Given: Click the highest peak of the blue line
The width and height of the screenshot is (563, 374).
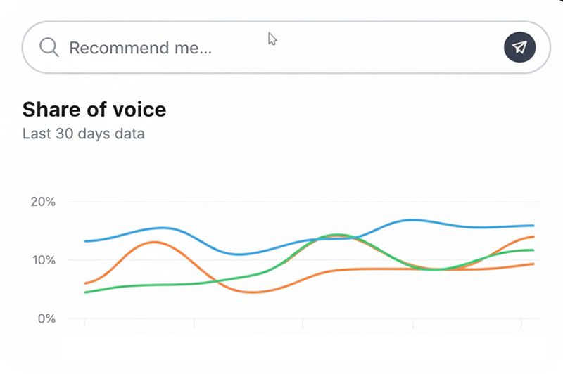Looking at the screenshot, I should [413, 220].
